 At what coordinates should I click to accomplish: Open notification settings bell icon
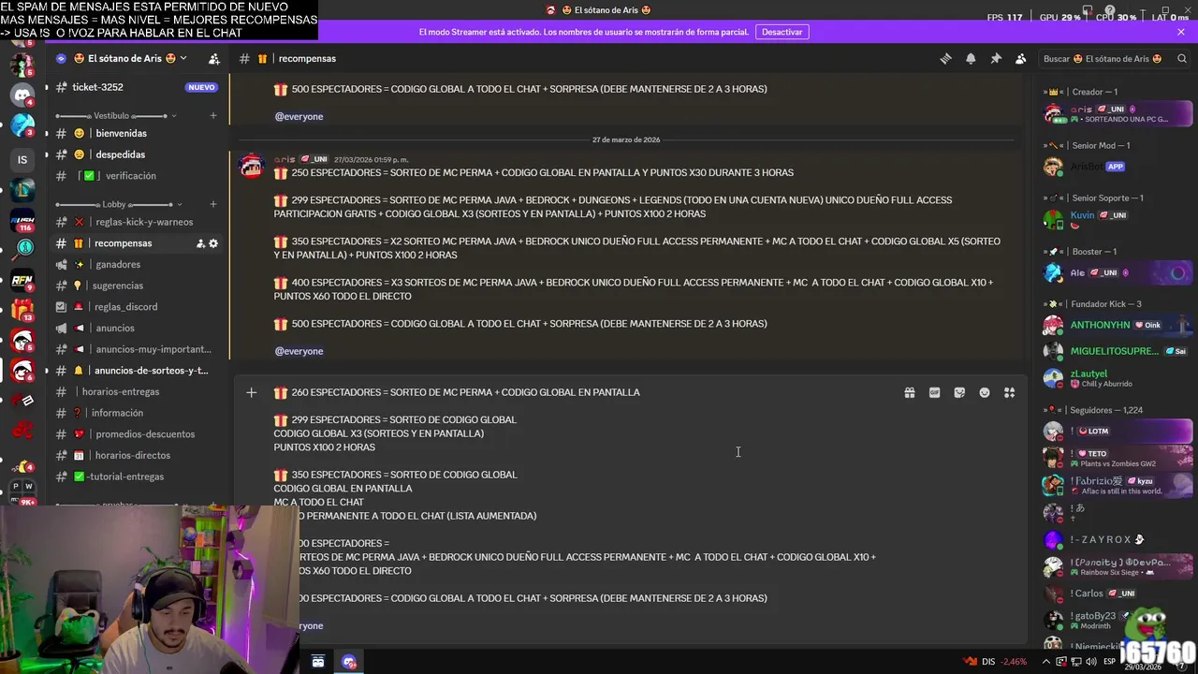971,58
